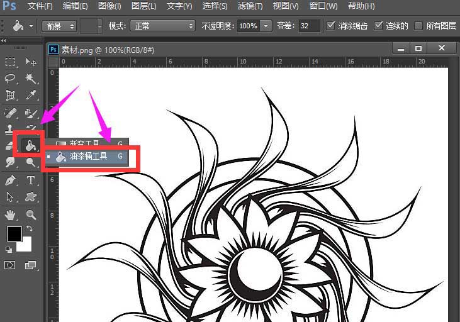Choose the Pen tool
Image resolution: width=460 pixels, height=322 pixels.
point(11,180)
